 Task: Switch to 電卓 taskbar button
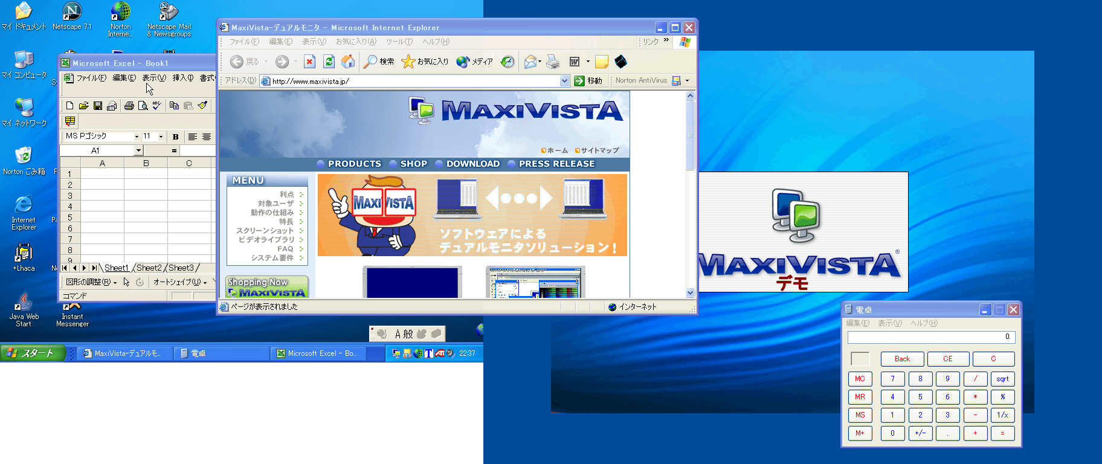(x=221, y=353)
